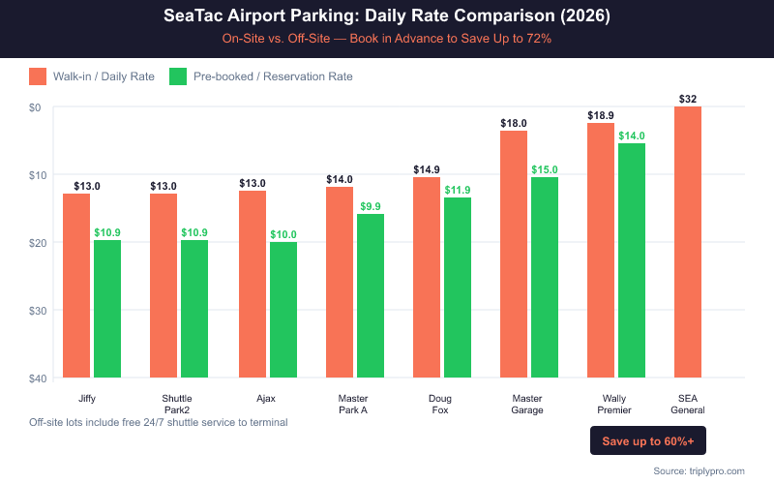Click the chart title heading
This screenshot has width=774, height=484.
(x=387, y=17)
